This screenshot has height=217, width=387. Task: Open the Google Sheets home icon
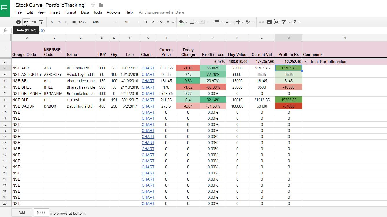[4, 8]
